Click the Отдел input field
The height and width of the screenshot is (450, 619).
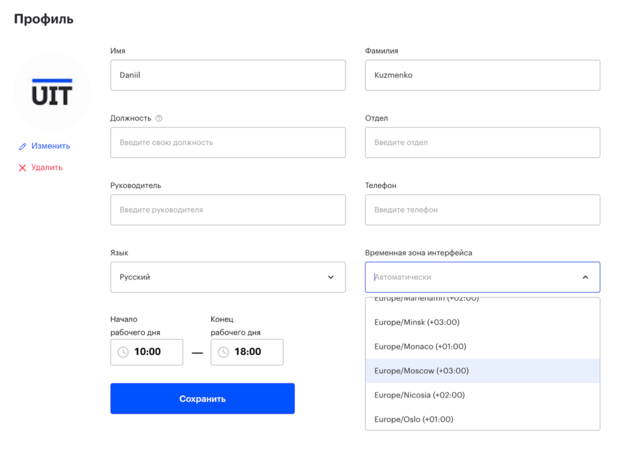click(482, 143)
